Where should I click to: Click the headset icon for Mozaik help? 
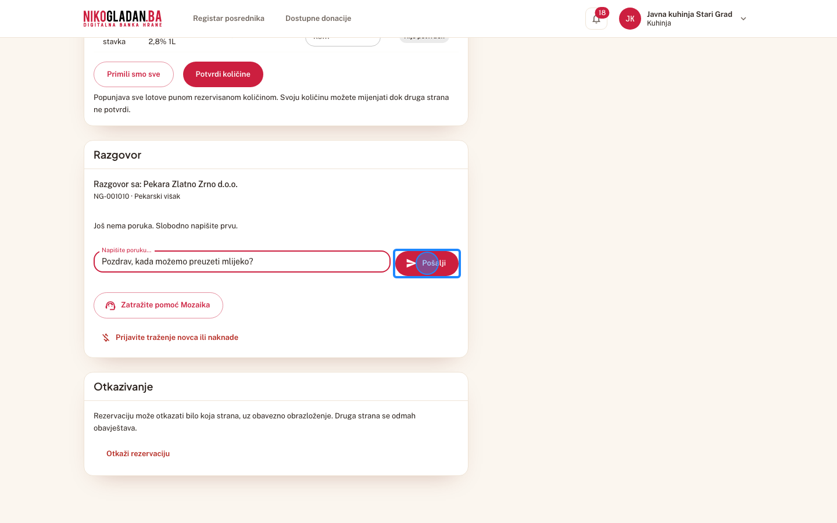(x=110, y=306)
